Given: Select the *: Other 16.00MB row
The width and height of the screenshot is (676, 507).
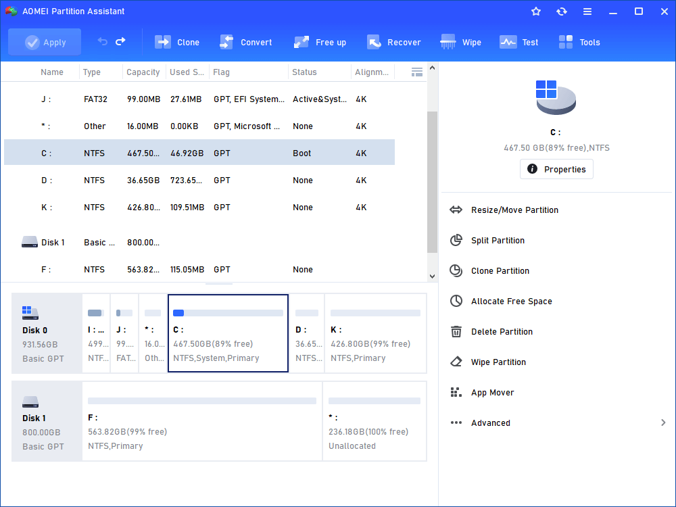Looking at the screenshot, I should [x=199, y=126].
